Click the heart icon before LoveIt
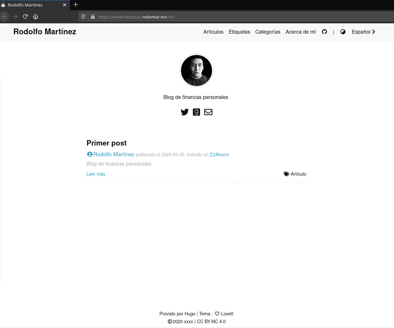Image resolution: width=394 pixels, height=328 pixels. point(217,314)
